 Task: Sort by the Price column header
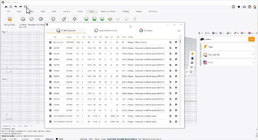click(x=124, y=37)
